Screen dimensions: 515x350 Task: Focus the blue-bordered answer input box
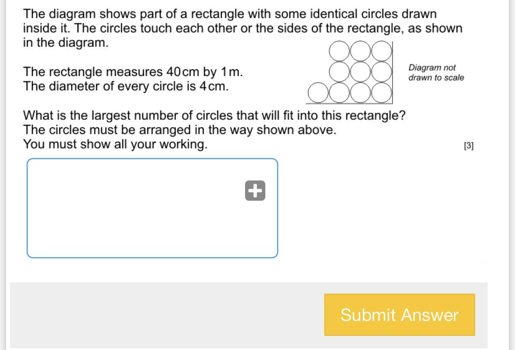coord(152,208)
